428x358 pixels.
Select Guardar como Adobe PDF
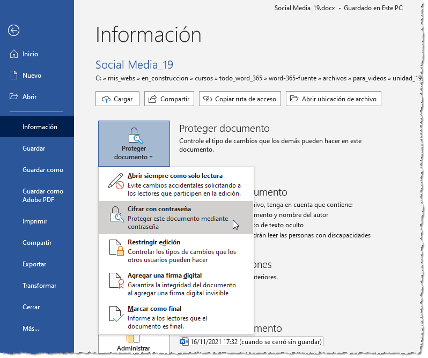tap(37, 196)
